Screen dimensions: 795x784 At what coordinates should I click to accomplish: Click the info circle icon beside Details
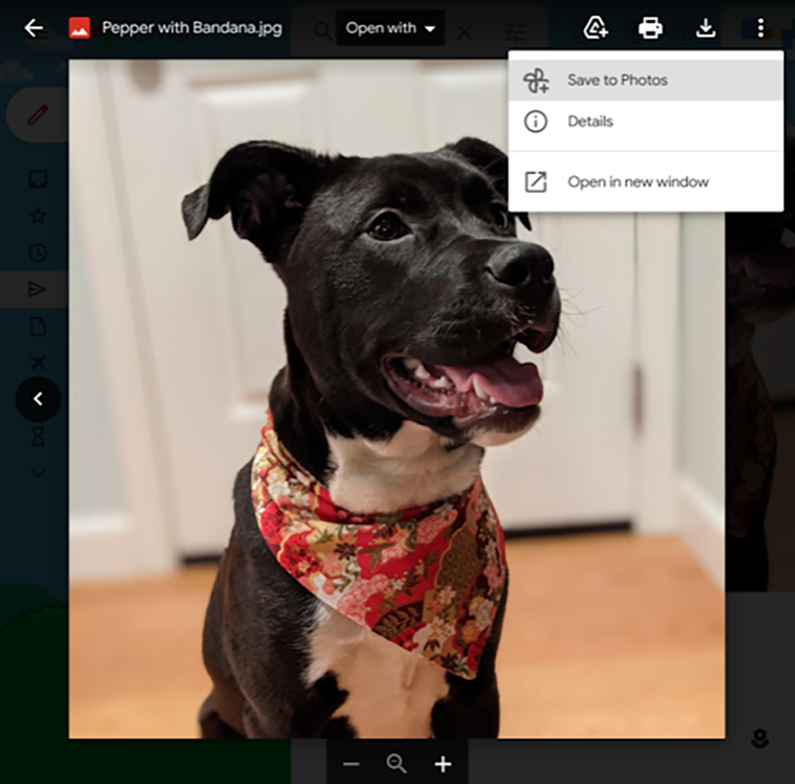pos(536,121)
